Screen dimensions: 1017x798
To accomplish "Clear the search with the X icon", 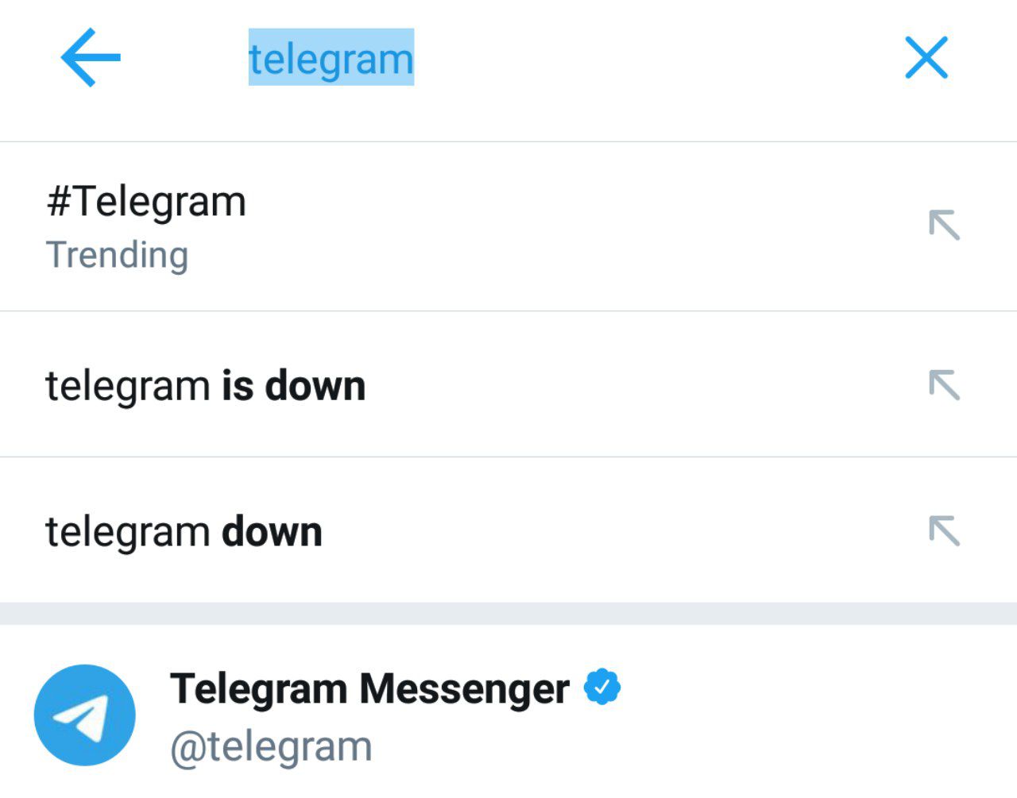I will (926, 57).
